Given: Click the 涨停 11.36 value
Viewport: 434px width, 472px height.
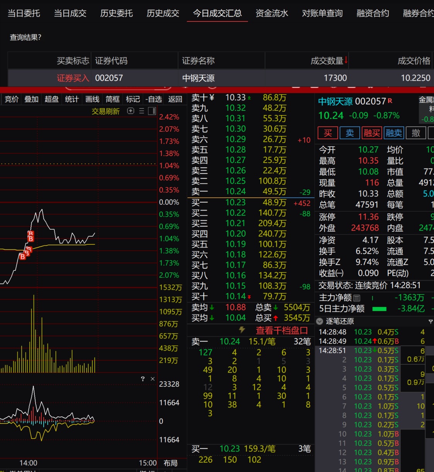Looking at the screenshot, I should [368, 217].
